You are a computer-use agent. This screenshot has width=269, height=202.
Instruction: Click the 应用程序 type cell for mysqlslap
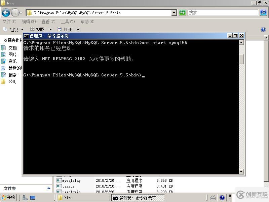point(134,180)
